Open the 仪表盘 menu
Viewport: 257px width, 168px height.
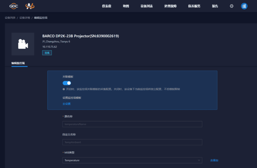tap(107, 6)
